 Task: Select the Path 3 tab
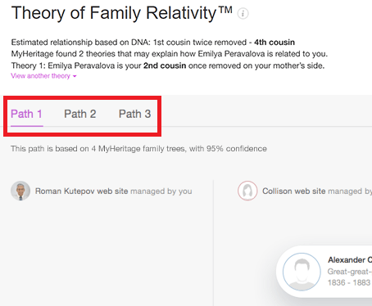pos(134,114)
